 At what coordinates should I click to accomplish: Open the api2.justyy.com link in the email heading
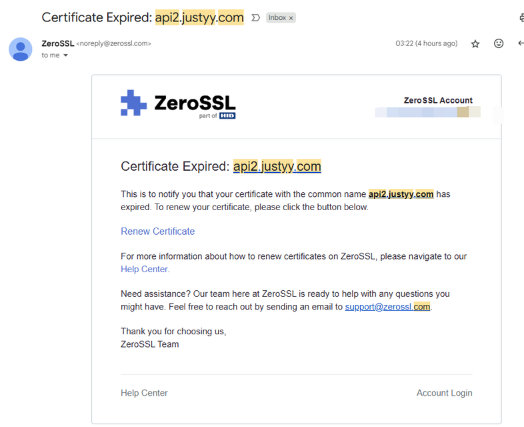(277, 166)
